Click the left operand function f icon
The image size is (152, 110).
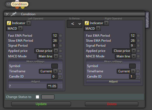[x=9, y=23]
